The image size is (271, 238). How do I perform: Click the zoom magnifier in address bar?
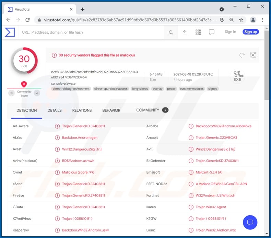point(232,20)
